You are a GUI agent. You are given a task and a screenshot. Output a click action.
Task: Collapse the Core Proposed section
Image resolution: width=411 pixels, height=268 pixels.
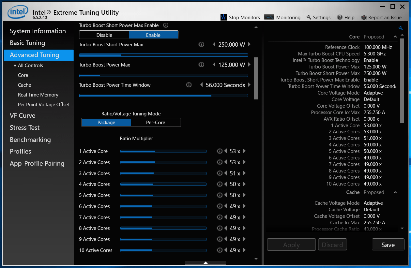pos(395,37)
